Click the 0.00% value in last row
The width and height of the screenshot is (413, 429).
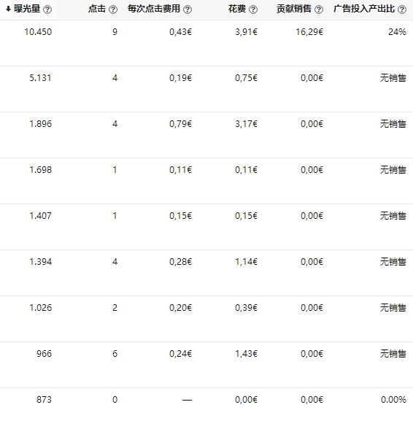[393, 400]
